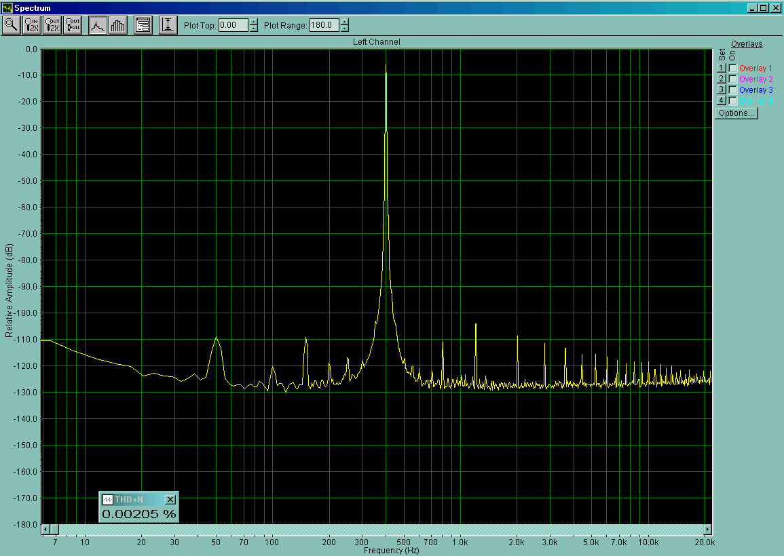Click the THD+N panel waveform icon

click(107, 500)
